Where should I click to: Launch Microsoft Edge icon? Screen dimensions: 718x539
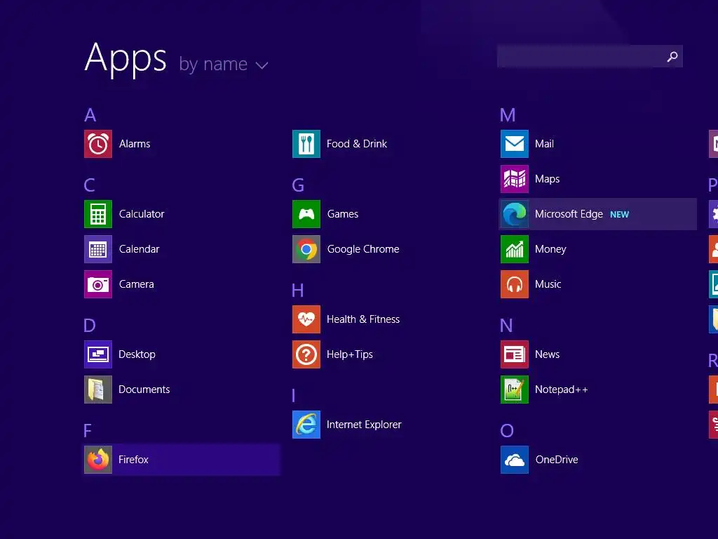[x=515, y=214]
